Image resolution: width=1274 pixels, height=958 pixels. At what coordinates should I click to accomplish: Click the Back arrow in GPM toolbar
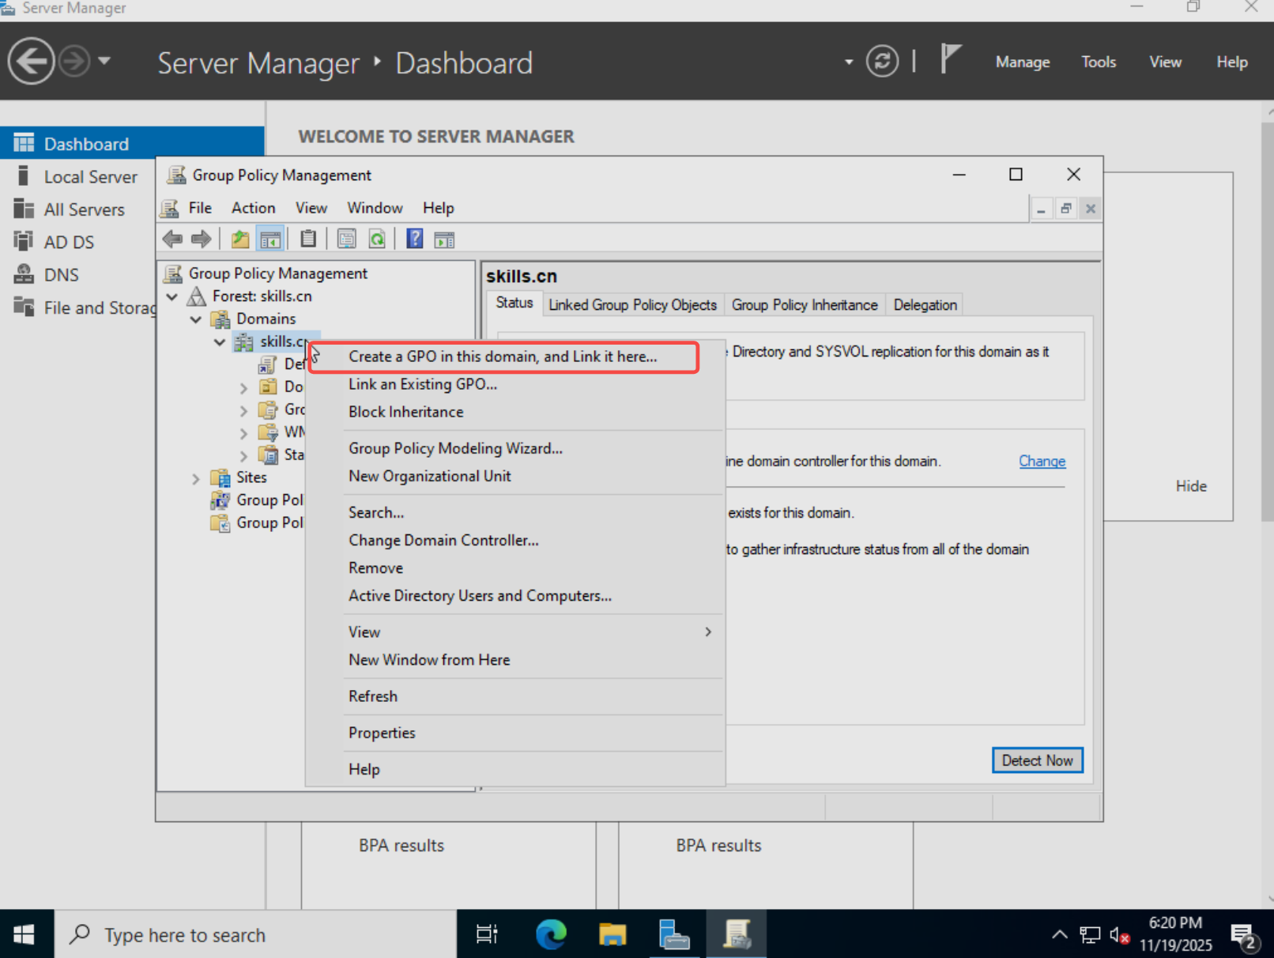pyautogui.click(x=172, y=239)
